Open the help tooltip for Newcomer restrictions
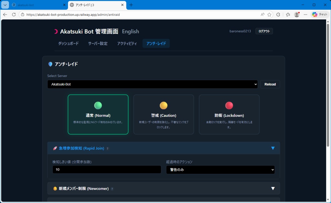The height and width of the screenshot is (203, 331). (112, 189)
